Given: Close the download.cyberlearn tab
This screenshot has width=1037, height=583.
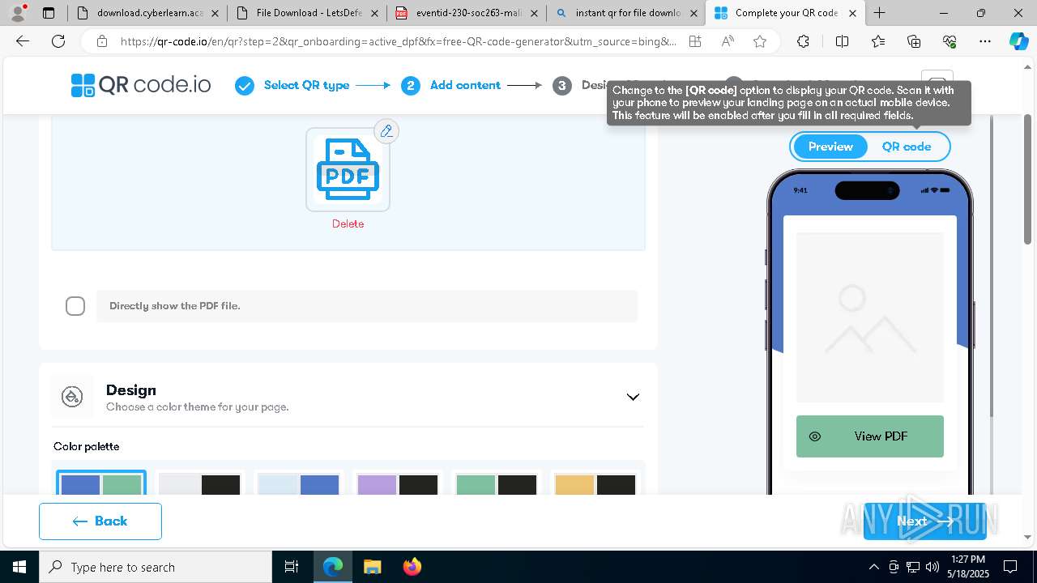Looking at the screenshot, I should pos(214,13).
